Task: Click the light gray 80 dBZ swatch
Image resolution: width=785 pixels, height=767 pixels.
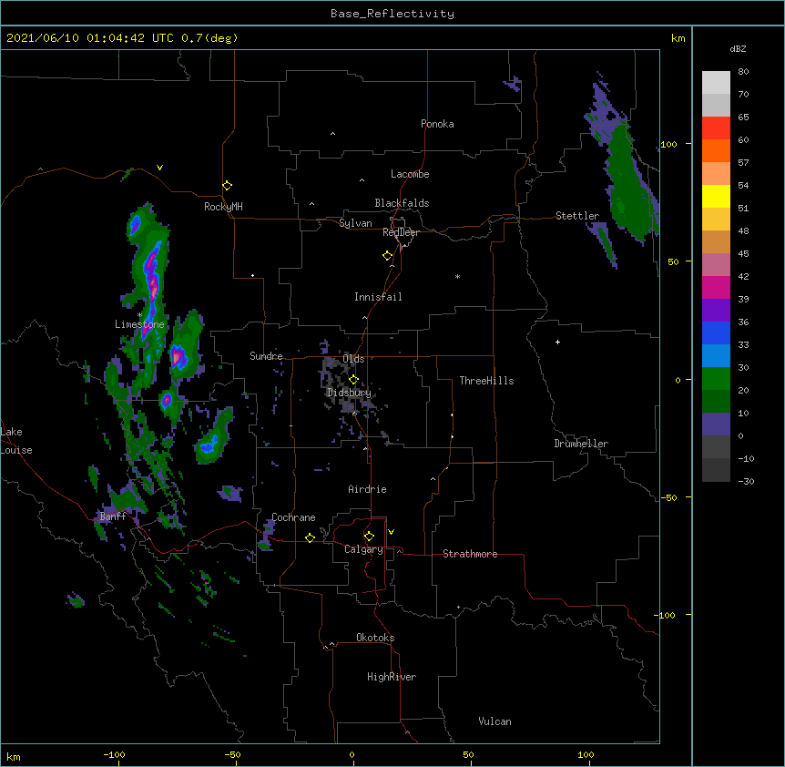Action: click(x=716, y=83)
